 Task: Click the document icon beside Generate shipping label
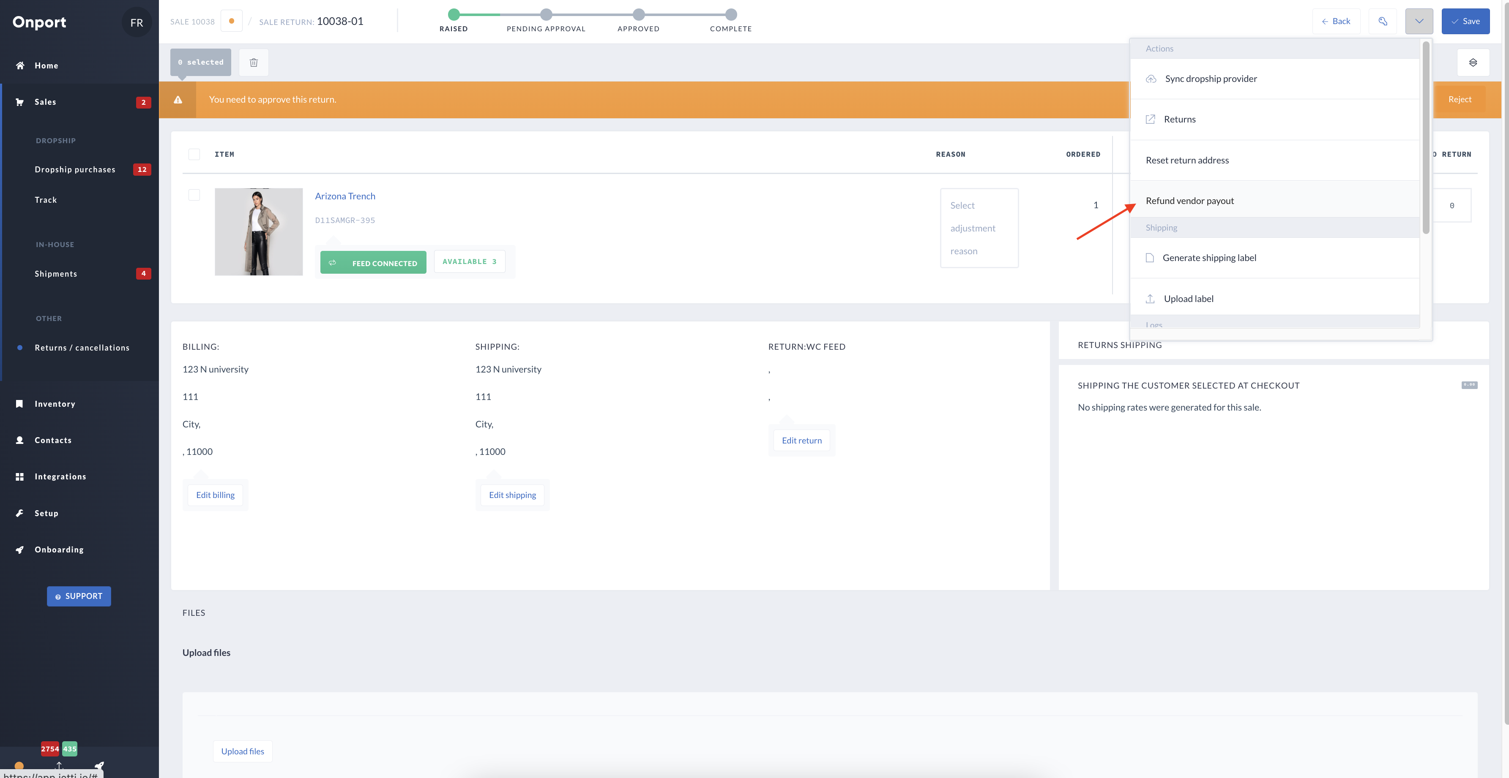(1150, 258)
